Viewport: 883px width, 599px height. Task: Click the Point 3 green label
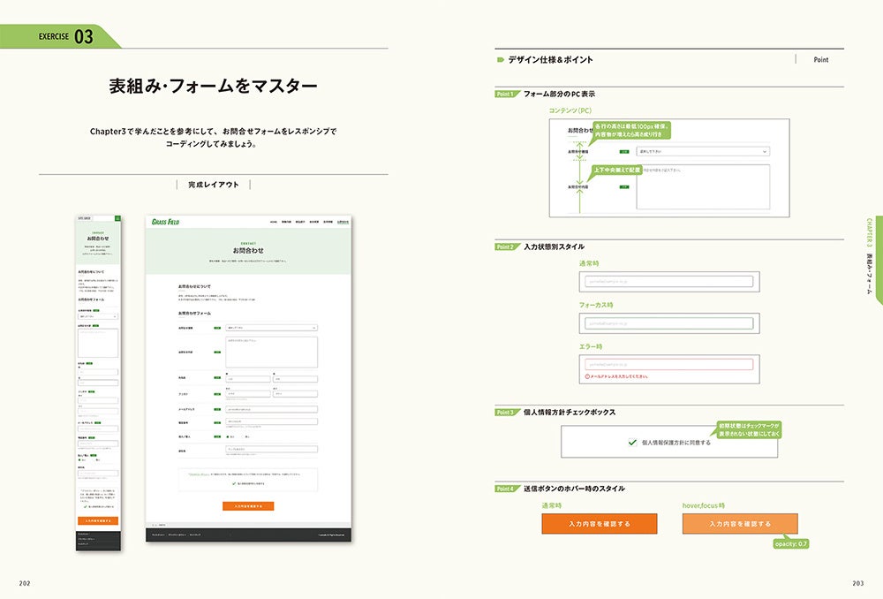pos(506,413)
